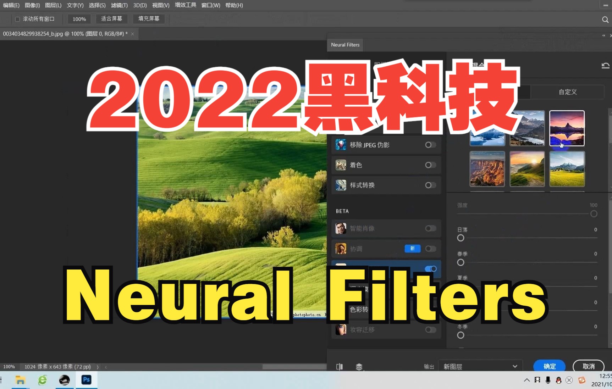
Task: Click the 冬季 slider handle
Action: (x=461, y=335)
